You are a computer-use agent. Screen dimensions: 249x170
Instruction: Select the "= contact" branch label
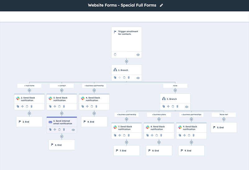[62, 85]
